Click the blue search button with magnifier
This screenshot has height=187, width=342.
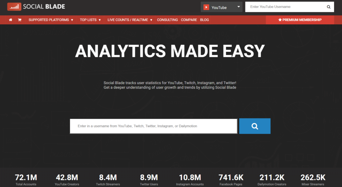click(x=255, y=126)
